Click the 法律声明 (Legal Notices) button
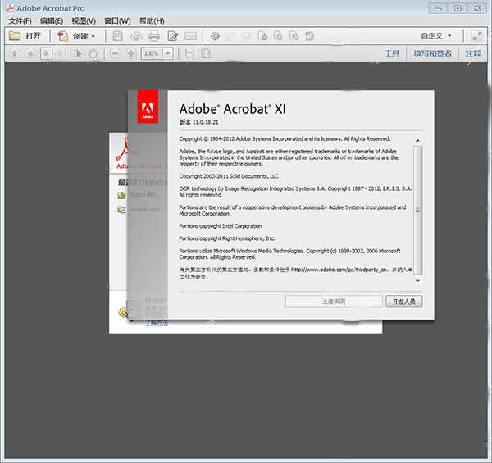 334,302
